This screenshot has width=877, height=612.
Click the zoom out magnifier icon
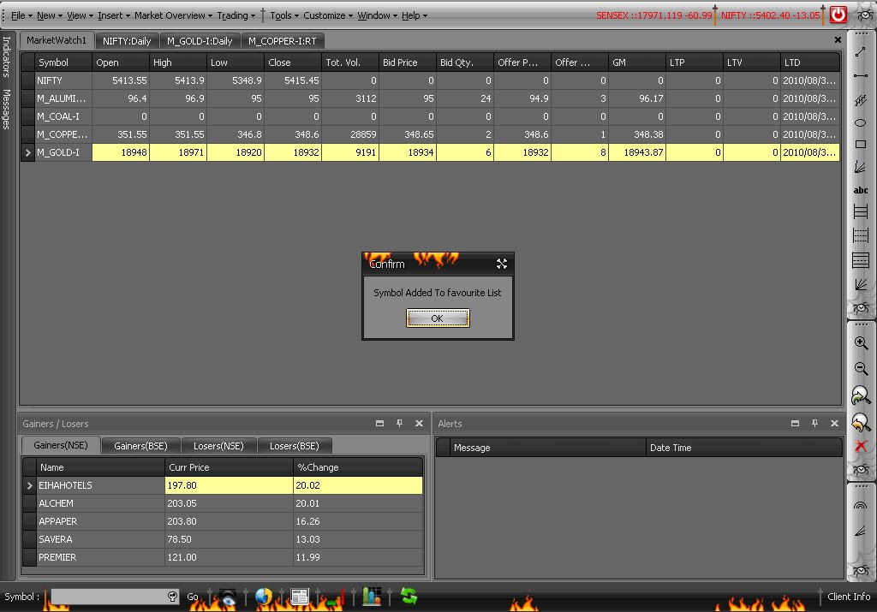tap(862, 368)
